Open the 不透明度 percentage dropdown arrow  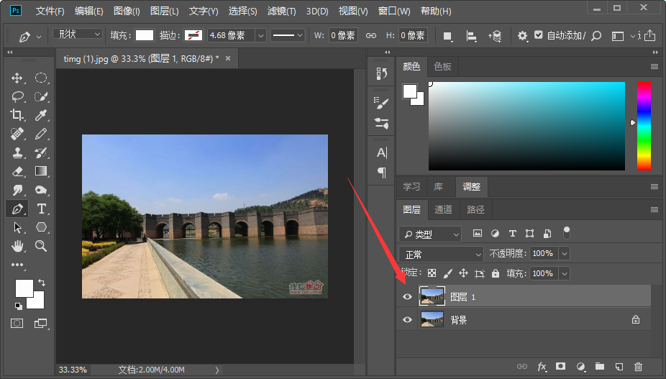(x=564, y=254)
